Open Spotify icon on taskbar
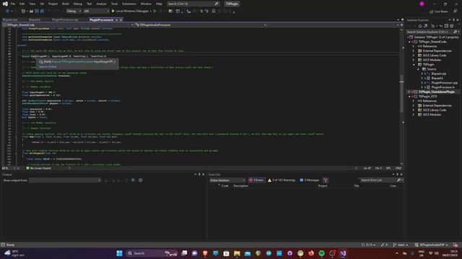Viewport: 462px width, 259px height. click(321, 253)
